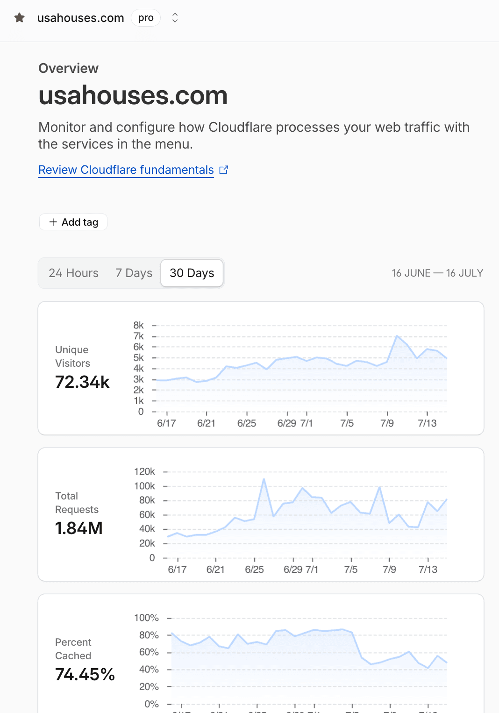The height and width of the screenshot is (713, 499).
Task: Click the plus icon on Add tag
Action: click(53, 222)
